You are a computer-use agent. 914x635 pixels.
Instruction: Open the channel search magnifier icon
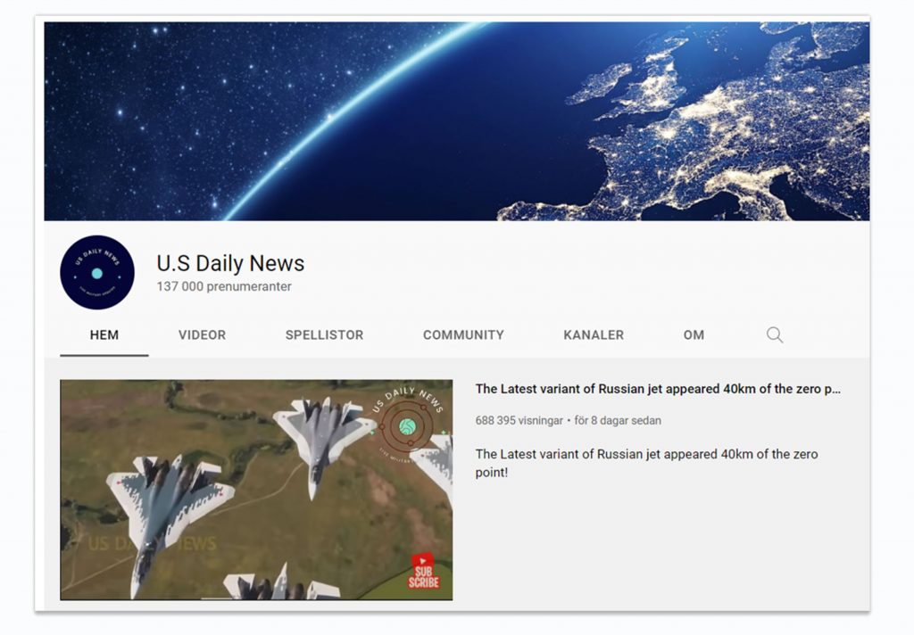coord(775,335)
